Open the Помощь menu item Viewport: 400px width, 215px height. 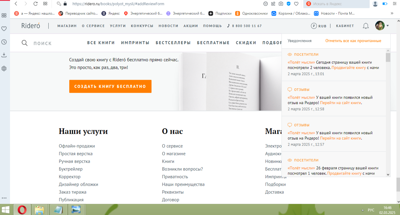tap(213, 26)
